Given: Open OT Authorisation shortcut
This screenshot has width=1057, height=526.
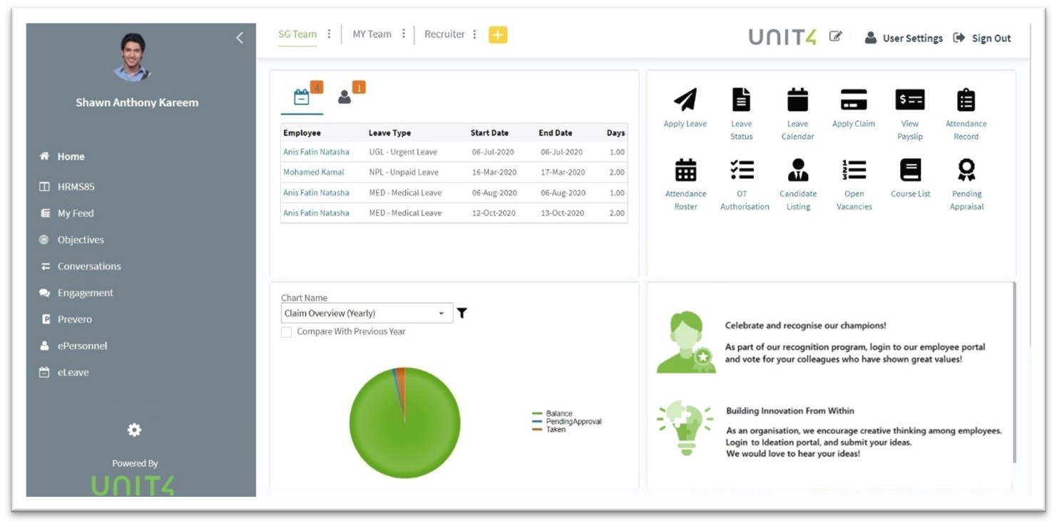Looking at the screenshot, I should [744, 185].
